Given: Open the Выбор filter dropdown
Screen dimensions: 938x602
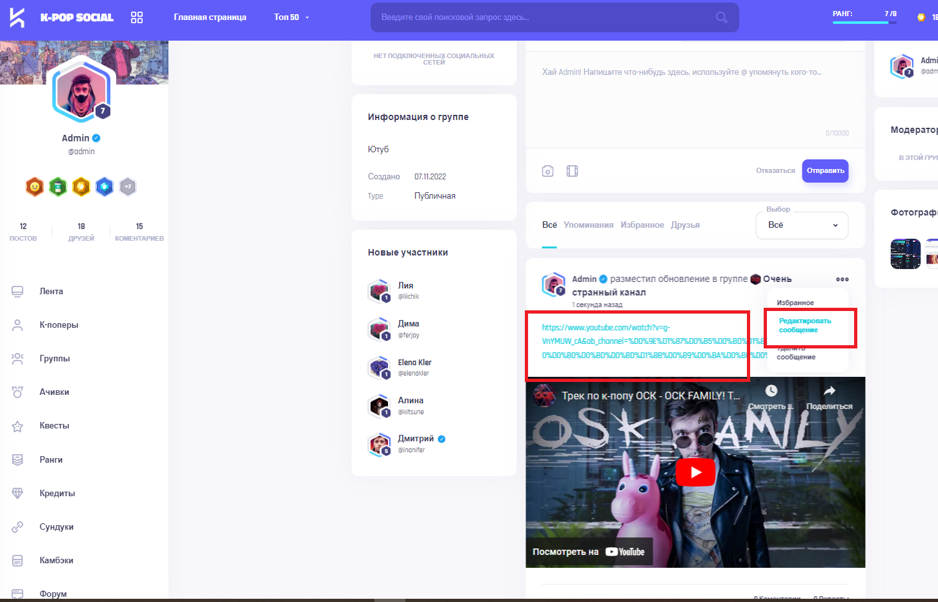Looking at the screenshot, I should (x=802, y=225).
